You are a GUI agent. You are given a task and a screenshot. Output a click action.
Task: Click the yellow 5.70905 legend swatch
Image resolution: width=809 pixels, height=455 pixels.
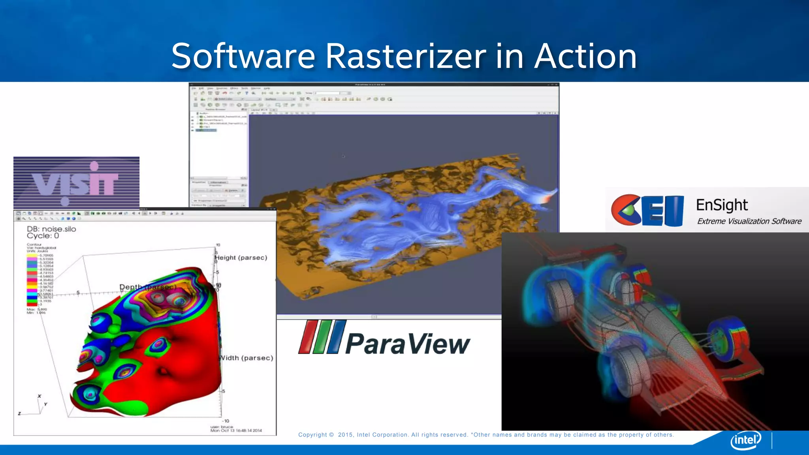click(32, 256)
